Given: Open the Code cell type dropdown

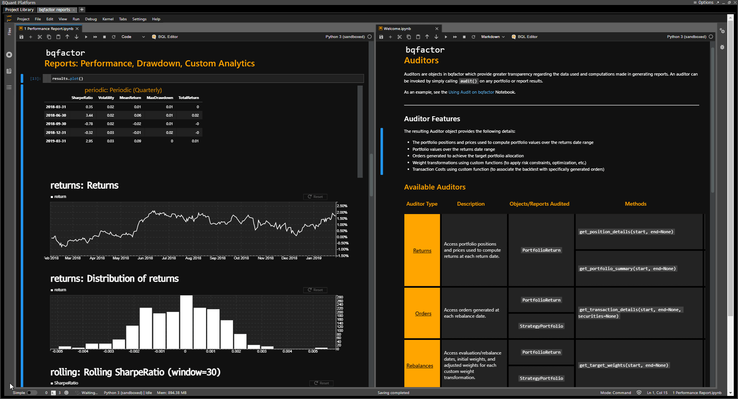Looking at the screenshot, I should coord(132,37).
